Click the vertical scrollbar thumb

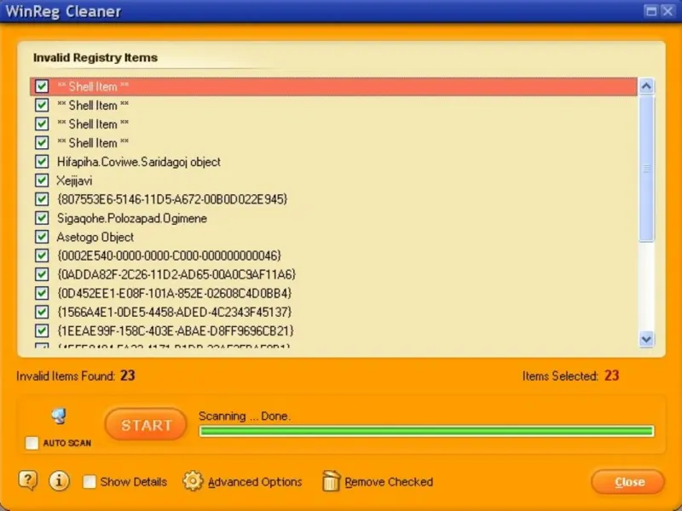(x=646, y=169)
